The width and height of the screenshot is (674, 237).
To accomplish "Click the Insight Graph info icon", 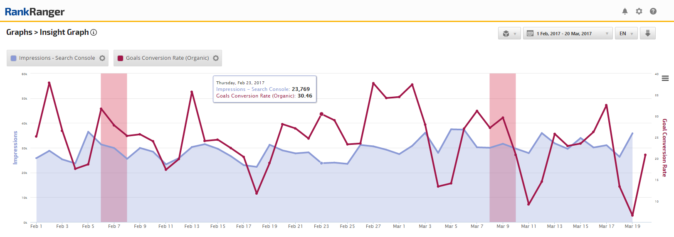I will [94, 32].
